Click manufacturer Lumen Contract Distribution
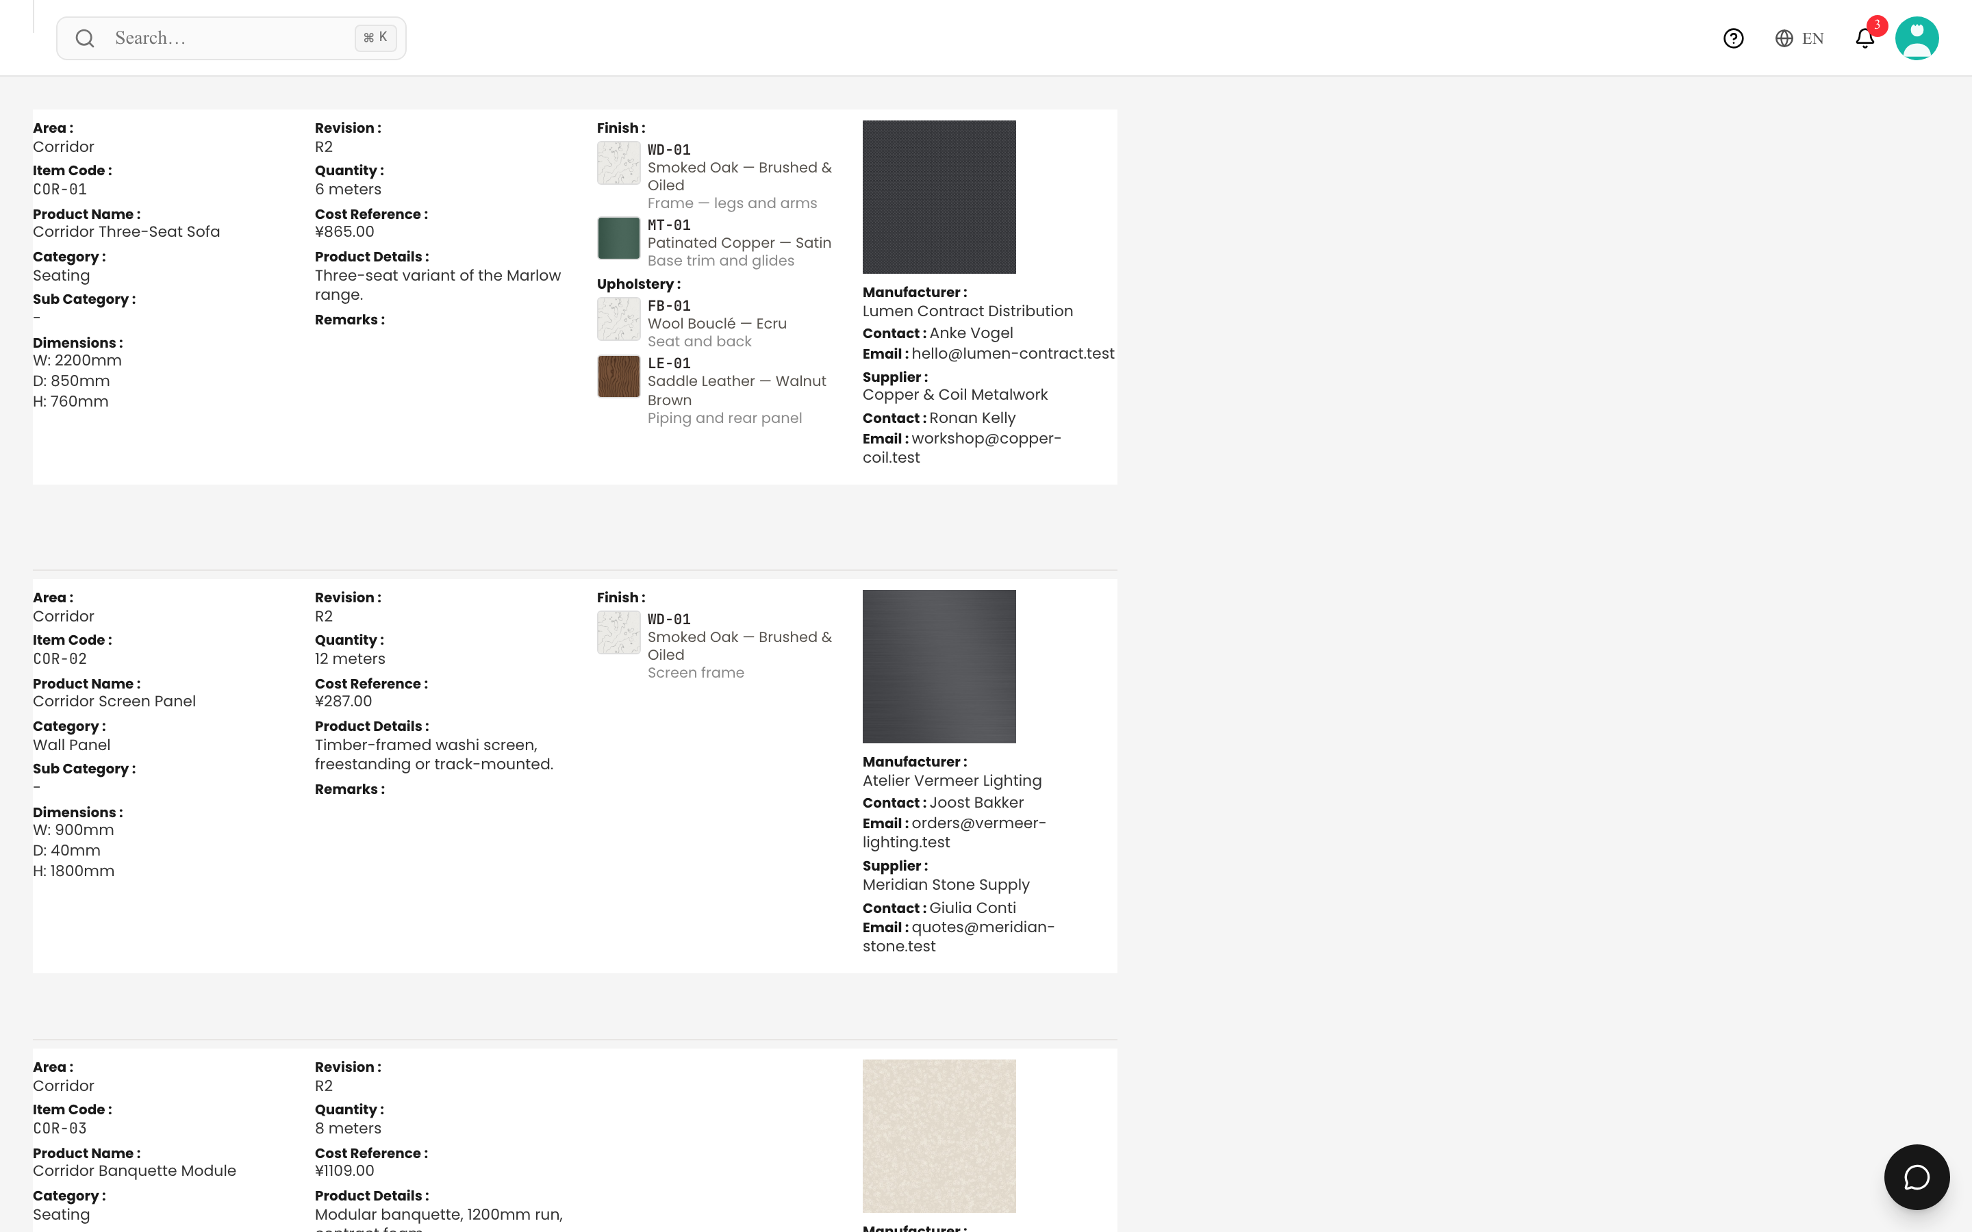This screenshot has height=1232, width=1972. 968,311
